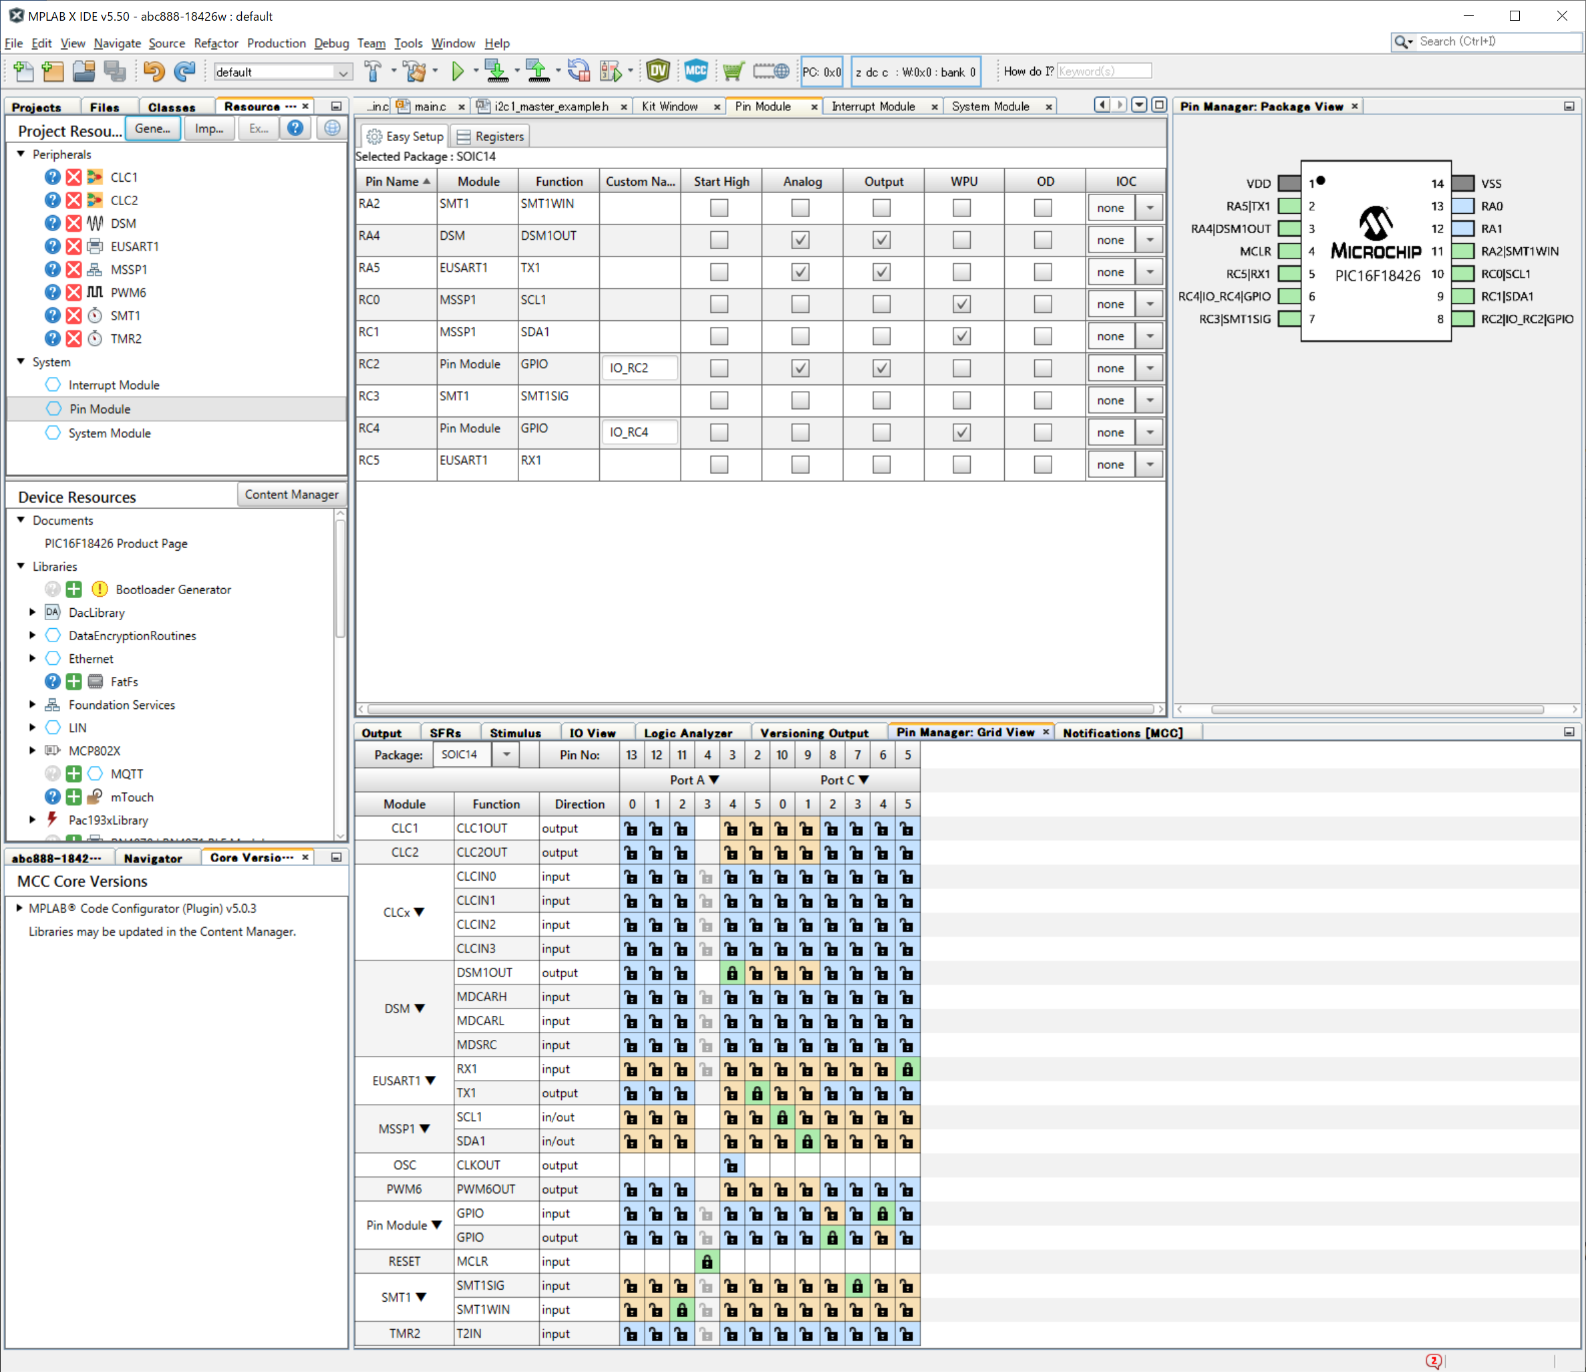Open the Notifications [MCC] tab
The image size is (1586, 1372).
1123,732
